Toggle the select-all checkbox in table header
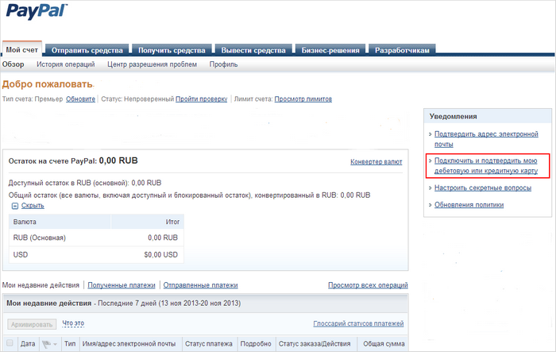556x352 pixels. [10, 342]
